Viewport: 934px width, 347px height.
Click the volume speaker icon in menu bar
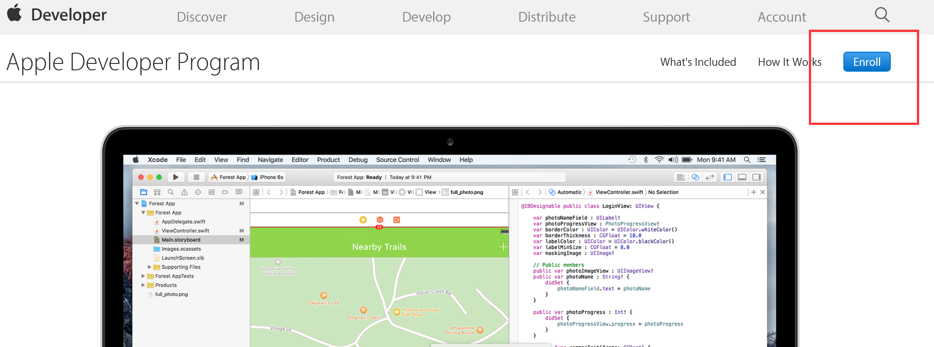(x=673, y=160)
